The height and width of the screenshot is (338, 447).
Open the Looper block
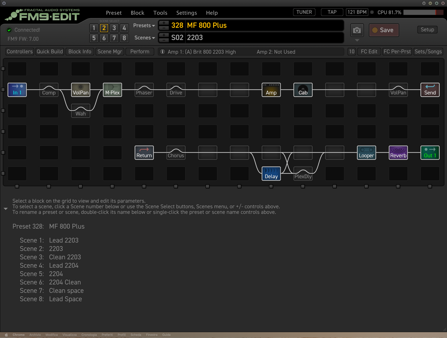[366, 152]
